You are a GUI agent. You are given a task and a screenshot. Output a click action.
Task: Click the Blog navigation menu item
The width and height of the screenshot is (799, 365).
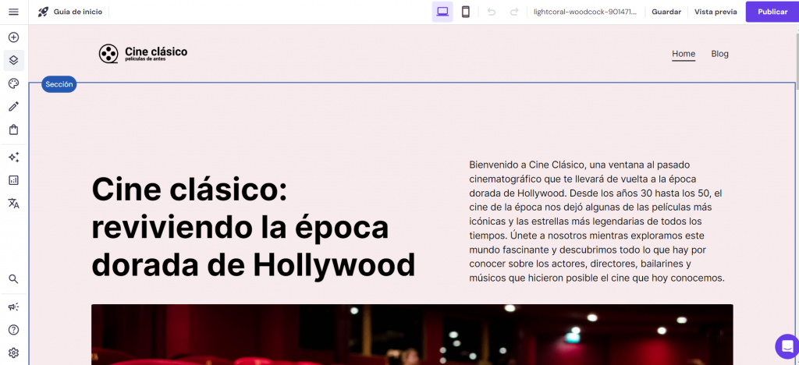pyautogui.click(x=719, y=54)
